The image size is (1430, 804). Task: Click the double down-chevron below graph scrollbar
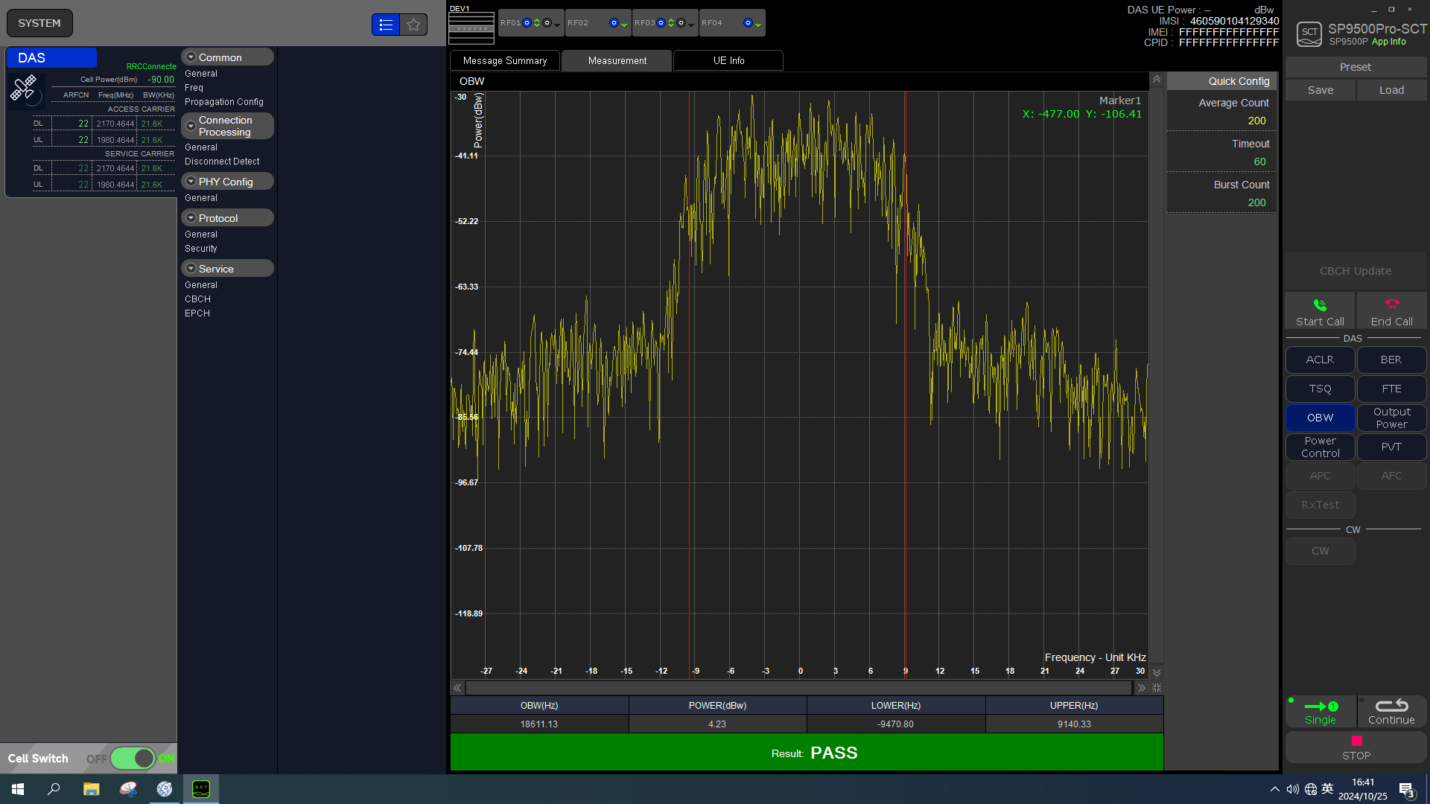click(1157, 672)
